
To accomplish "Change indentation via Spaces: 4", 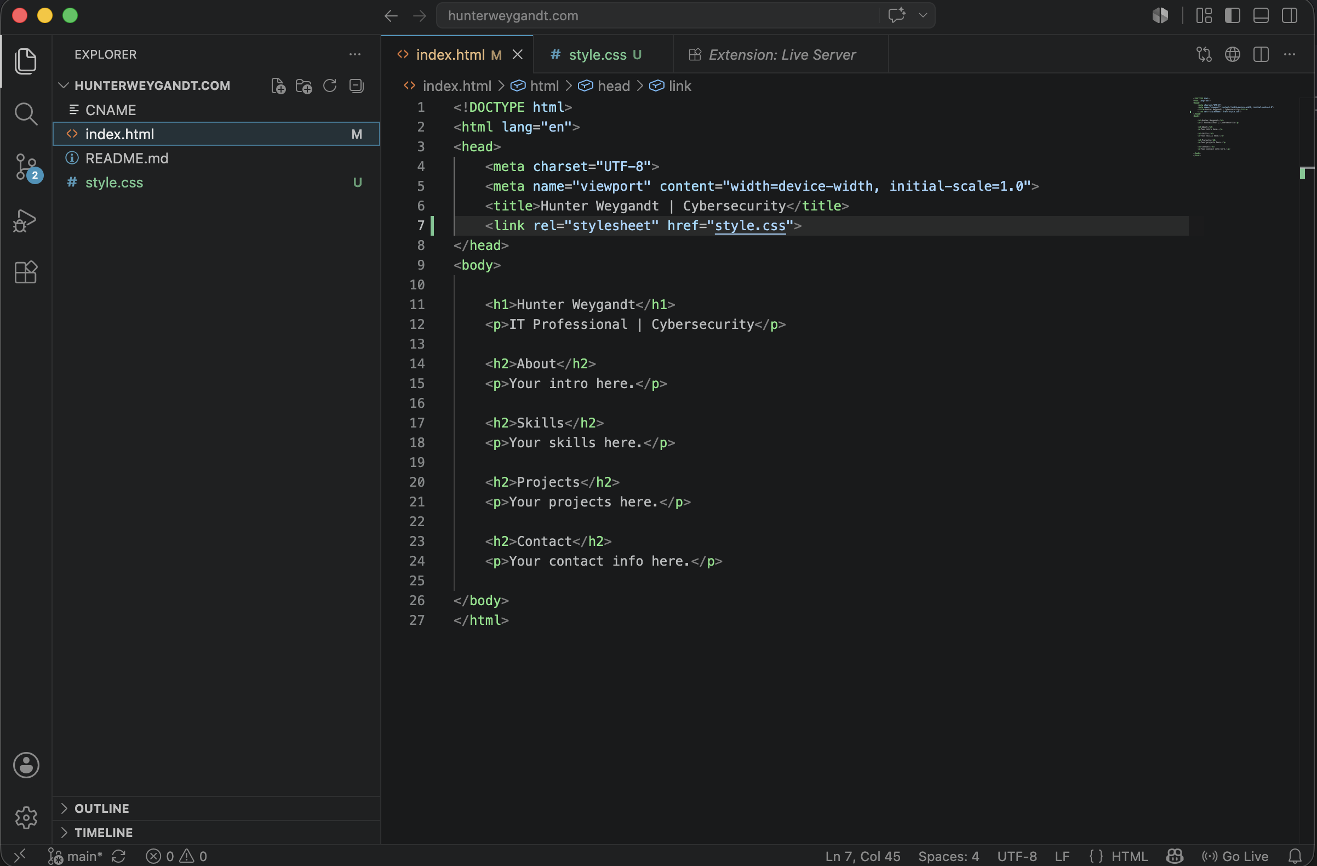I will 948,856.
